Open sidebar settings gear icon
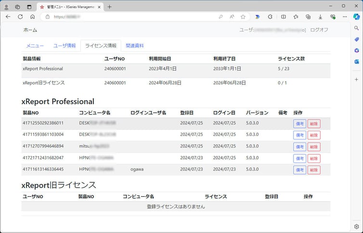The image size is (363, 233). tap(357, 227)
